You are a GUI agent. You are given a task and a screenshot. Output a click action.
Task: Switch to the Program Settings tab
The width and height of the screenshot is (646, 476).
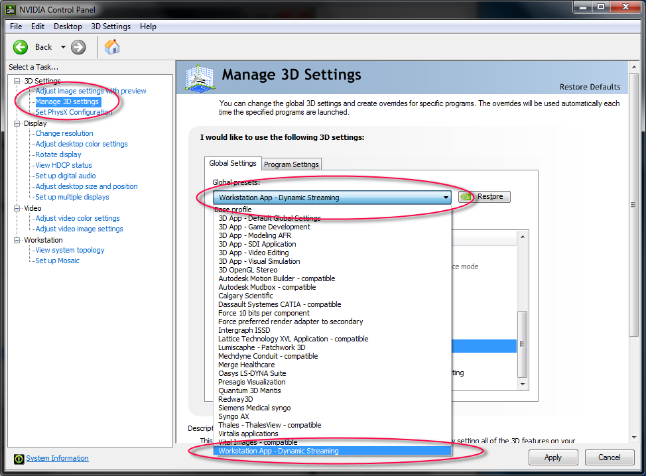pos(291,164)
